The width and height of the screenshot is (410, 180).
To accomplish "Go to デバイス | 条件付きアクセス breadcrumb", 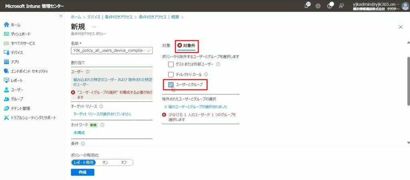I will [x=110, y=17].
